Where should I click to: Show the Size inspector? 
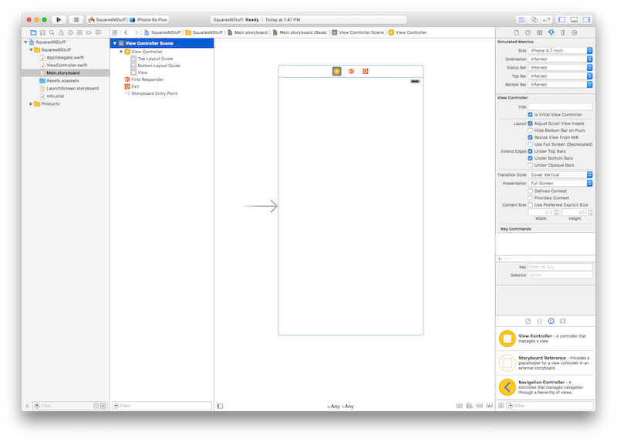(563, 32)
